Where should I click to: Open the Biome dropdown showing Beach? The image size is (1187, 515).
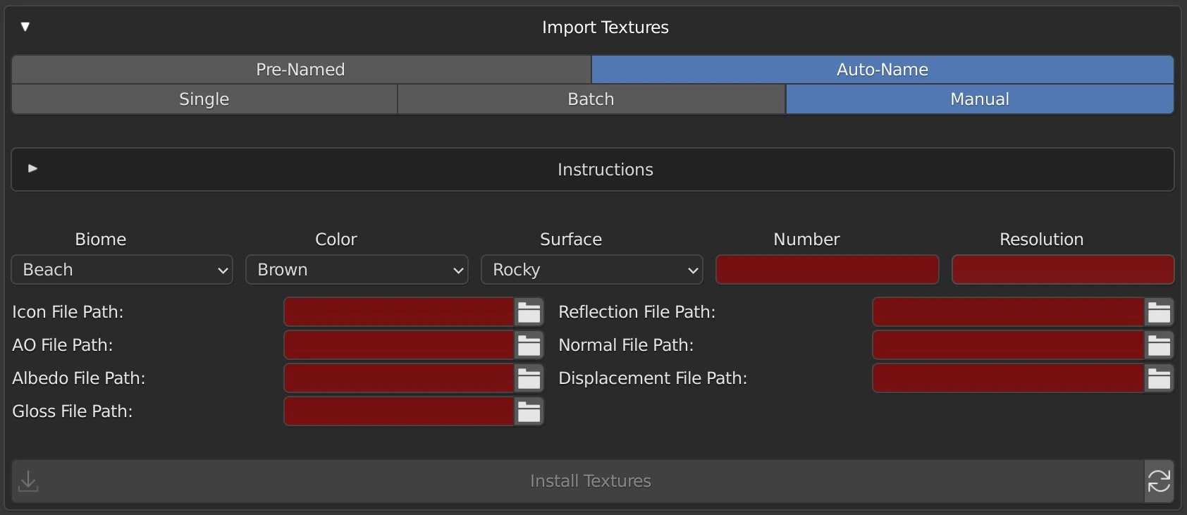pyautogui.click(x=122, y=270)
